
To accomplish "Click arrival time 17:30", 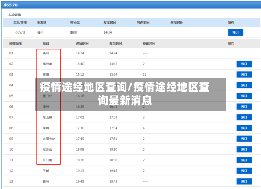I will coord(80,128).
